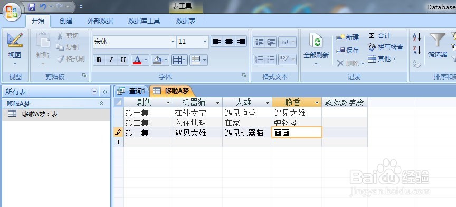Click New record (新建)

click(348, 37)
